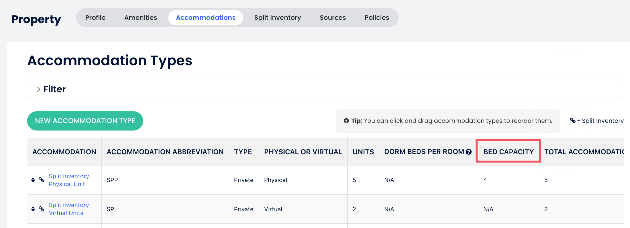Click the Bed Capacity column header
Screen dimensions: 630x228
(508, 152)
